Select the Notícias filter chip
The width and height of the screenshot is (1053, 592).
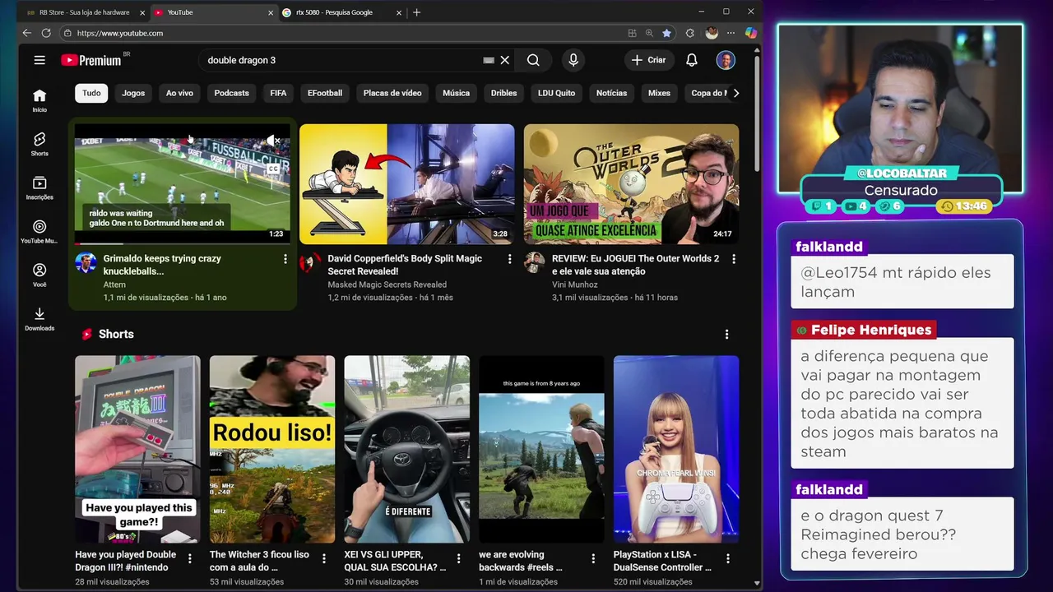(611, 93)
